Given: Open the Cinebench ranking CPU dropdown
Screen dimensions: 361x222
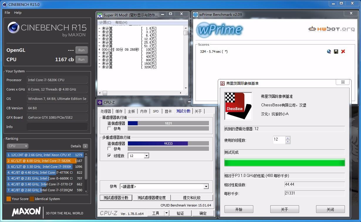Looking at the screenshot, I should tap(18, 146).
